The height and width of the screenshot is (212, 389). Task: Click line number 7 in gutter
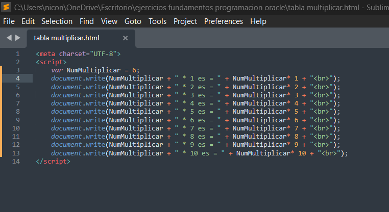coord(18,103)
